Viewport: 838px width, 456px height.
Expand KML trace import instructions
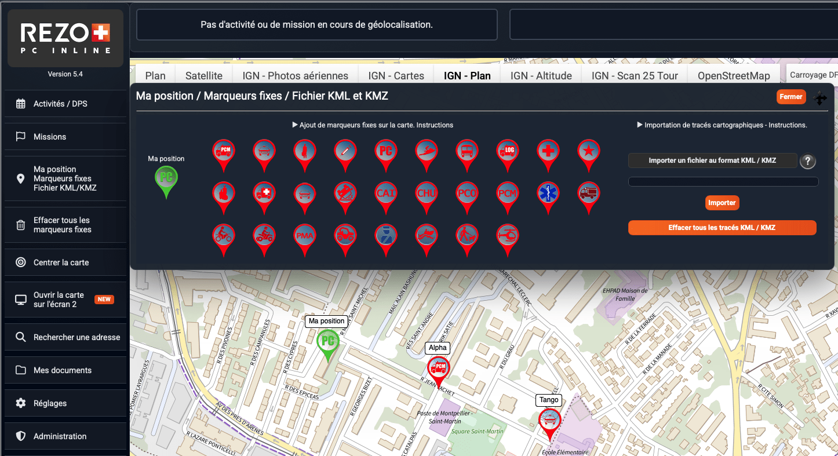pos(722,125)
